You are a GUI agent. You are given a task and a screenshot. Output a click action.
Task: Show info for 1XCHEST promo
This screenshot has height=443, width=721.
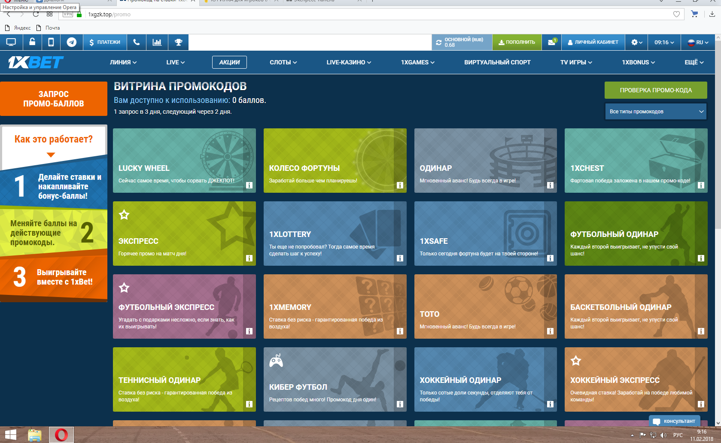coord(701,185)
